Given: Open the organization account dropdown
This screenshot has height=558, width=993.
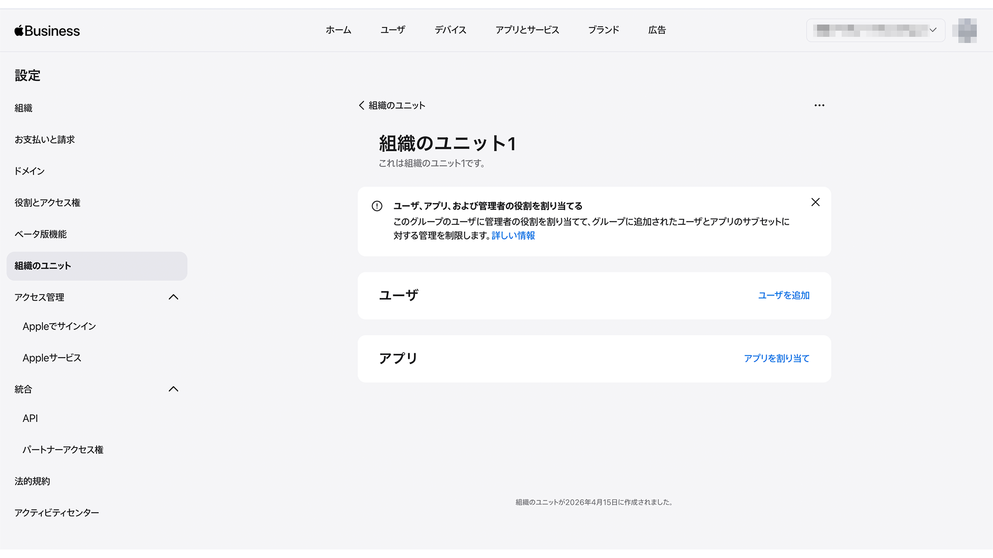Looking at the screenshot, I should (875, 30).
